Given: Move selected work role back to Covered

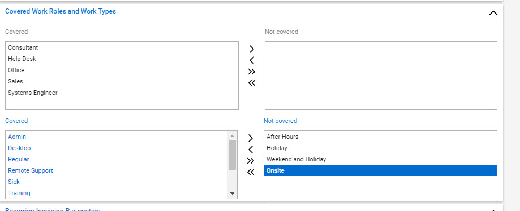Looking at the screenshot, I should (x=252, y=60).
